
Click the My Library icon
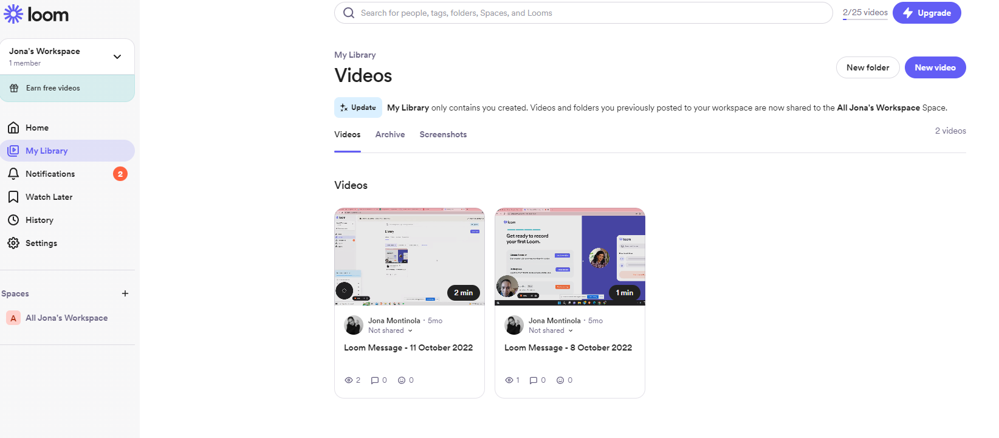click(x=13, y=151)
